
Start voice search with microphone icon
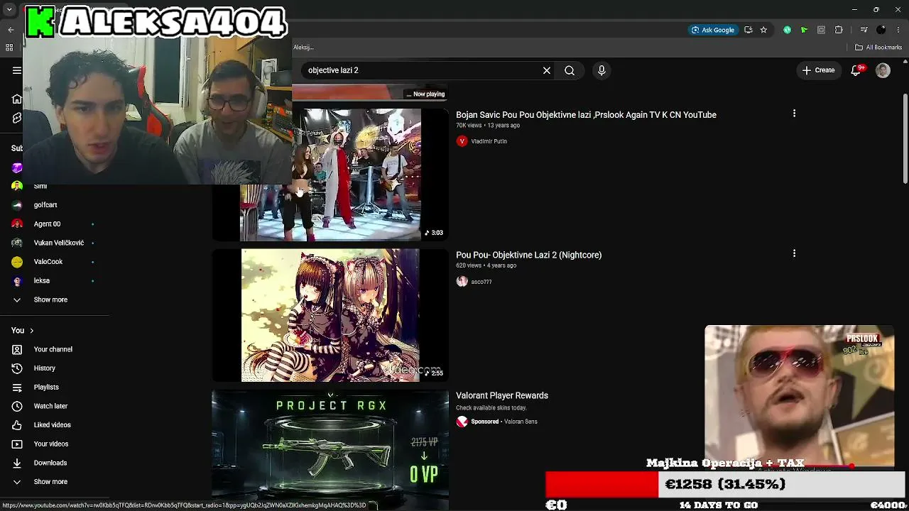602,70
